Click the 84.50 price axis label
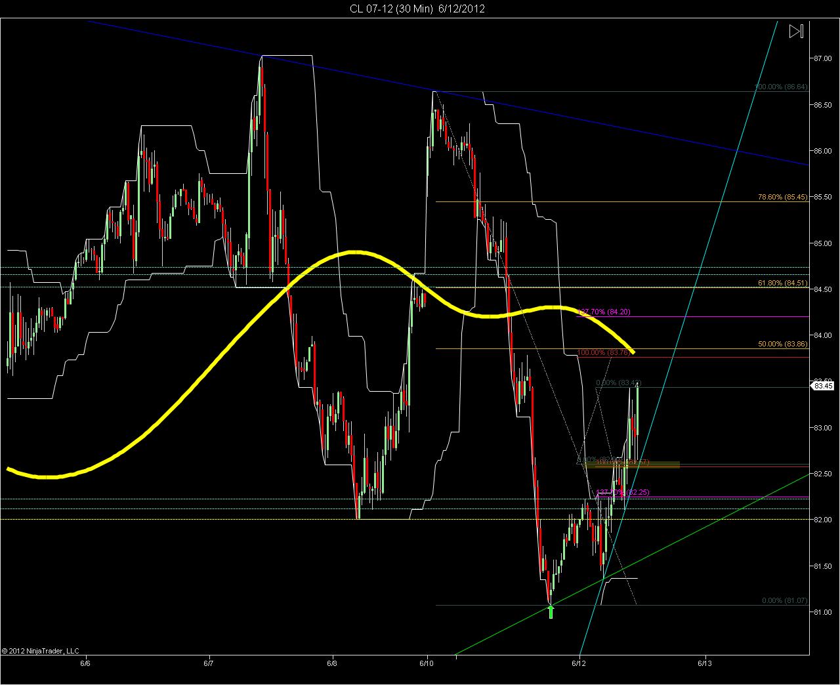The image size is (840, 685). [823, 289]
